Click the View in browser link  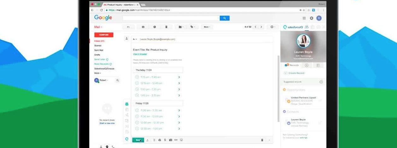pos(140,54)
